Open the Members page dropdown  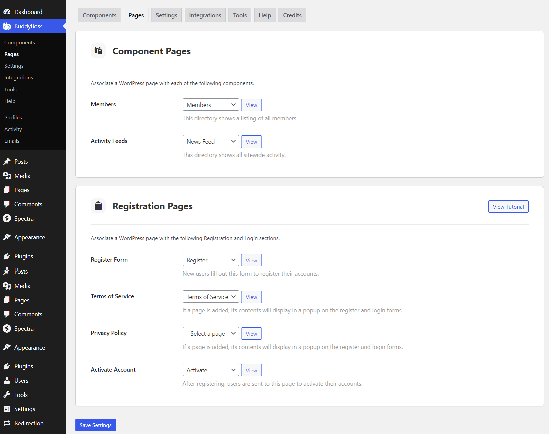(x=210, y=104)
